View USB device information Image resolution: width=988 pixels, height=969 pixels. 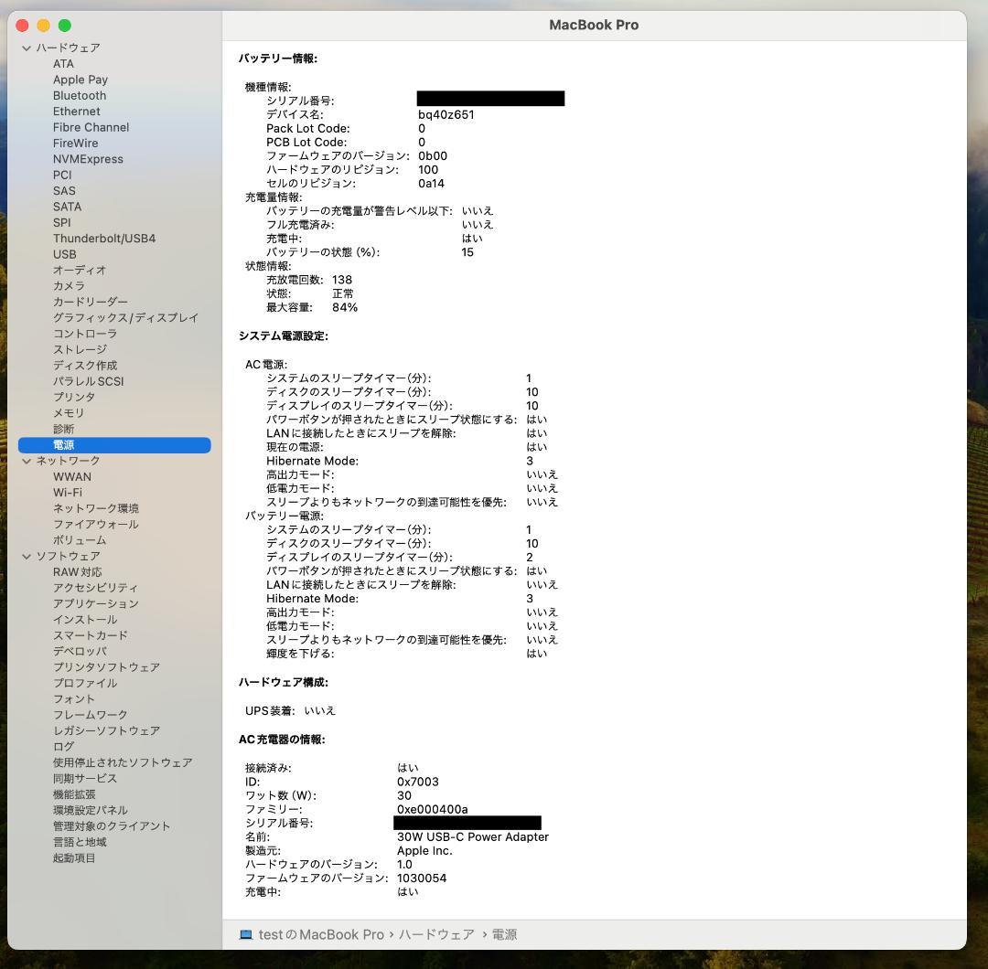pos(63,254)
